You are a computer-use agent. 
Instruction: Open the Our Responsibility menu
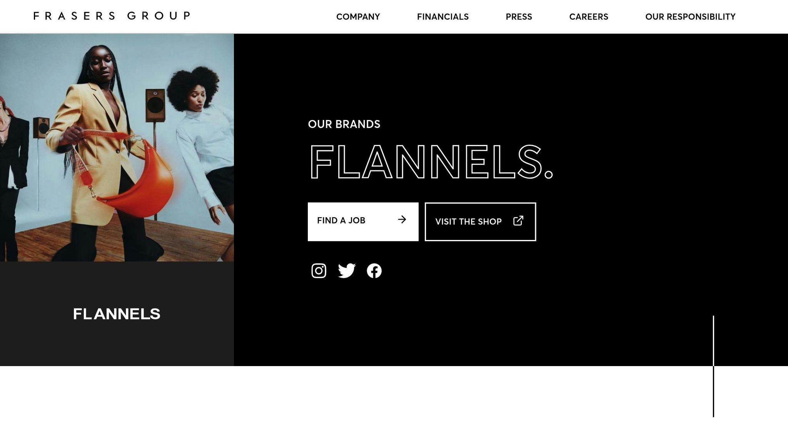coord(690,17)
